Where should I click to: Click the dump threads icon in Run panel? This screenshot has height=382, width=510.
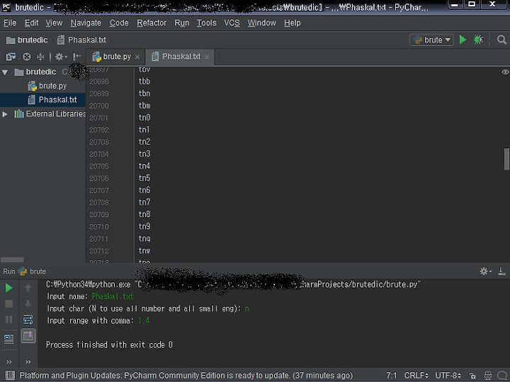click(8, 339)
